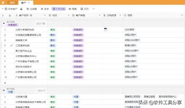
Task: Click the info icon beside 客户名称
Action: point(31,15)
